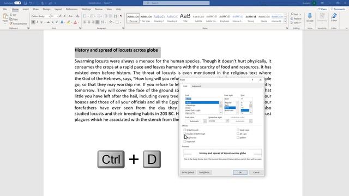Click the Text Effects button

tap(204, 172)
